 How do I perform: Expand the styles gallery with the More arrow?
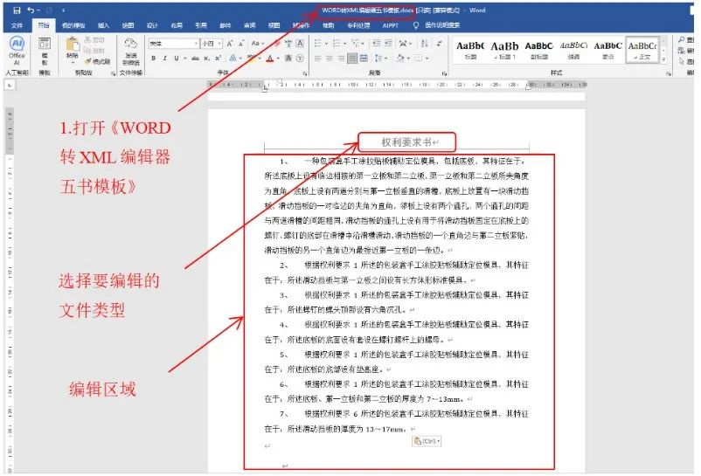[x=664, y=59]
